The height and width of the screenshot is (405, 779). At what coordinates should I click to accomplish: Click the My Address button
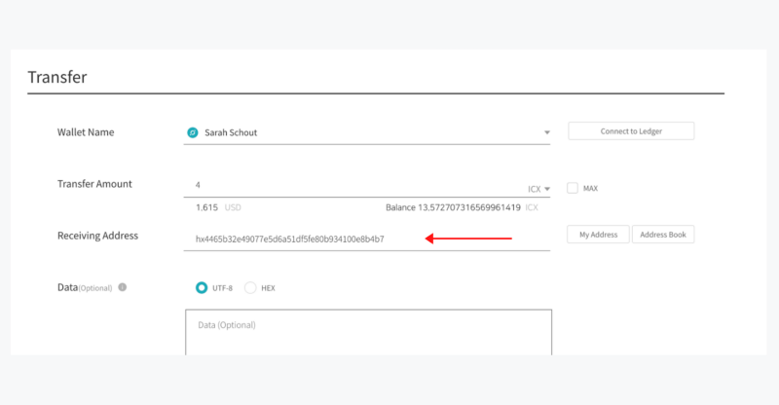point(598,235)
